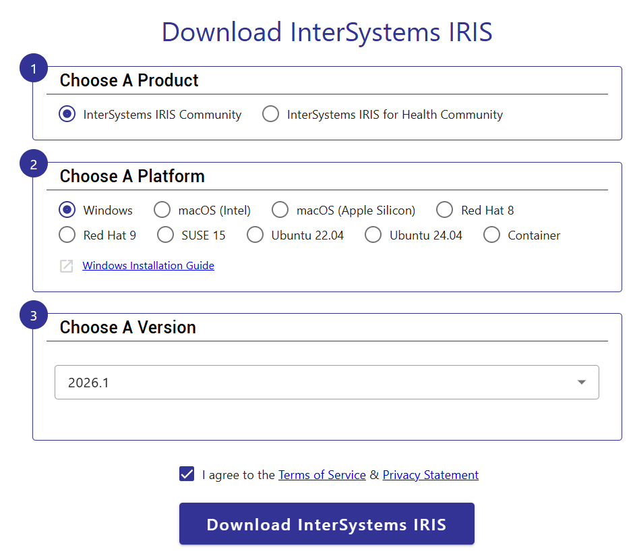Viewport: 635px width, 558px height.
Task: Uncheck the terms agreement checkbox
Action: click(187, 474)
